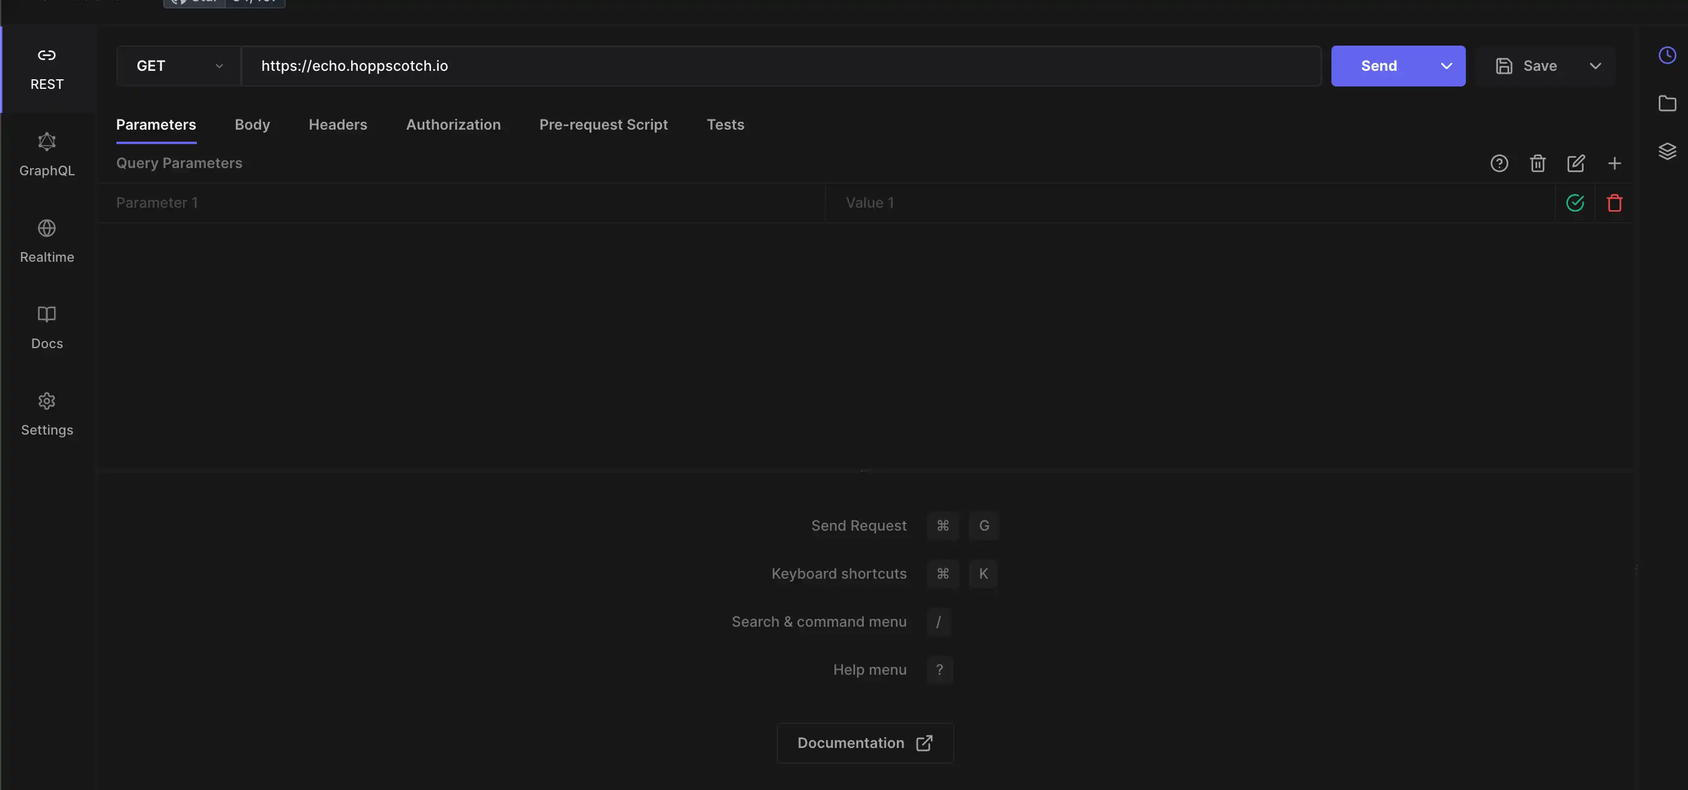Add a new query parameter

click(x=1614, y=163)
